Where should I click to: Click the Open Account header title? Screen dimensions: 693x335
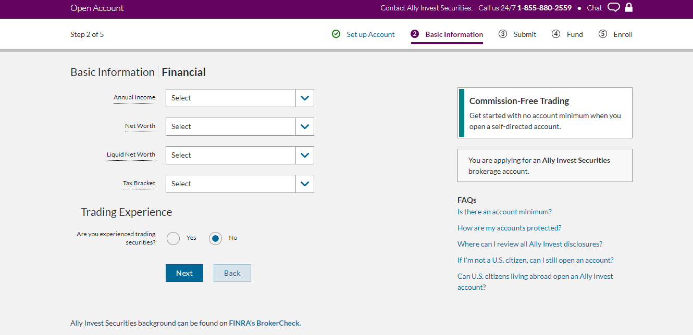(97, 8)
